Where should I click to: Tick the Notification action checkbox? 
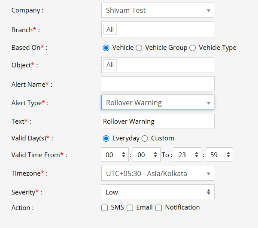(159, 208)
